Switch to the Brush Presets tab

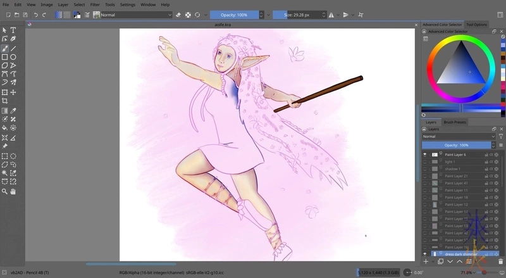pos(455,122)
